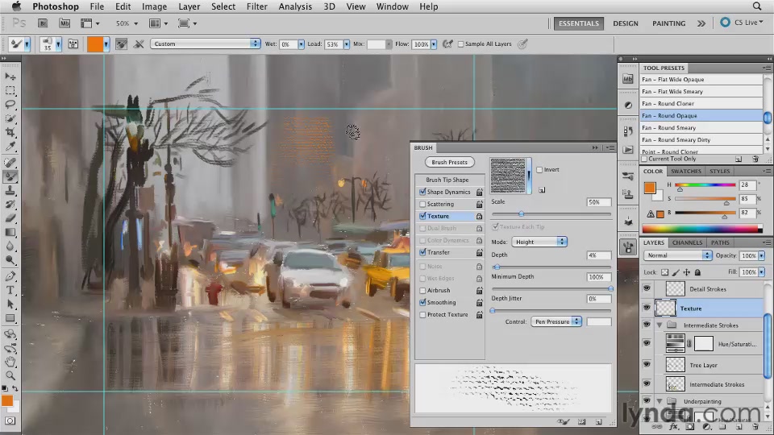This screenshot has height=435, width=774.
Task: Switch to the Swatches tab
Action: click(x=685, y=171)
